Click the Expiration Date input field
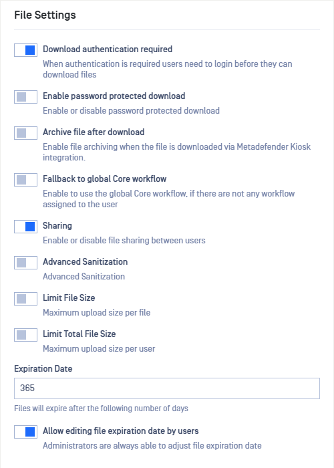This screenshot has width=334, height=468. [167, 388]
